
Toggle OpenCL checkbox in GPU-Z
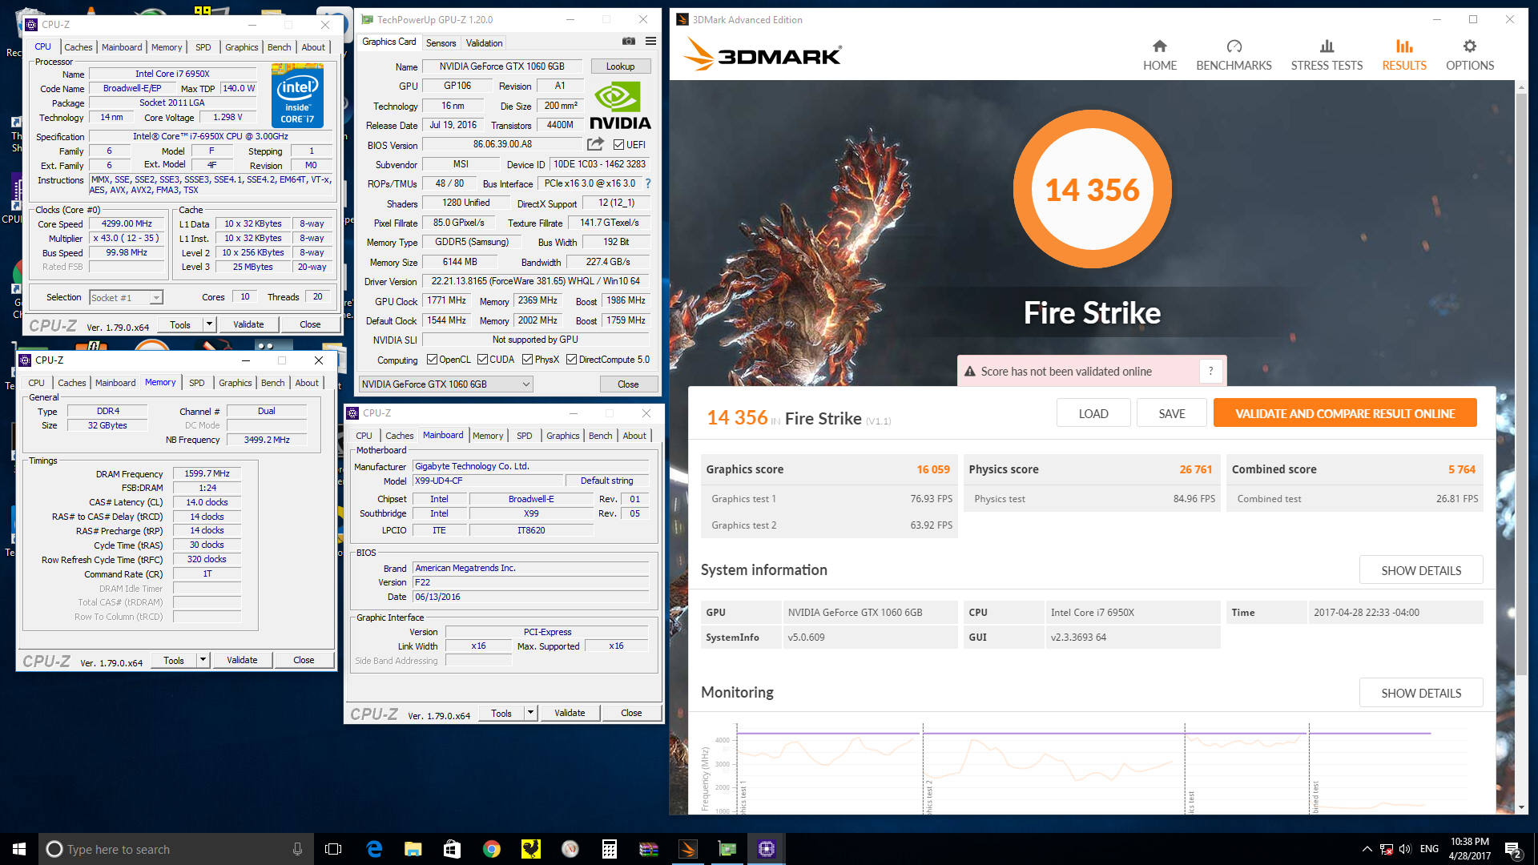point(433,360)
